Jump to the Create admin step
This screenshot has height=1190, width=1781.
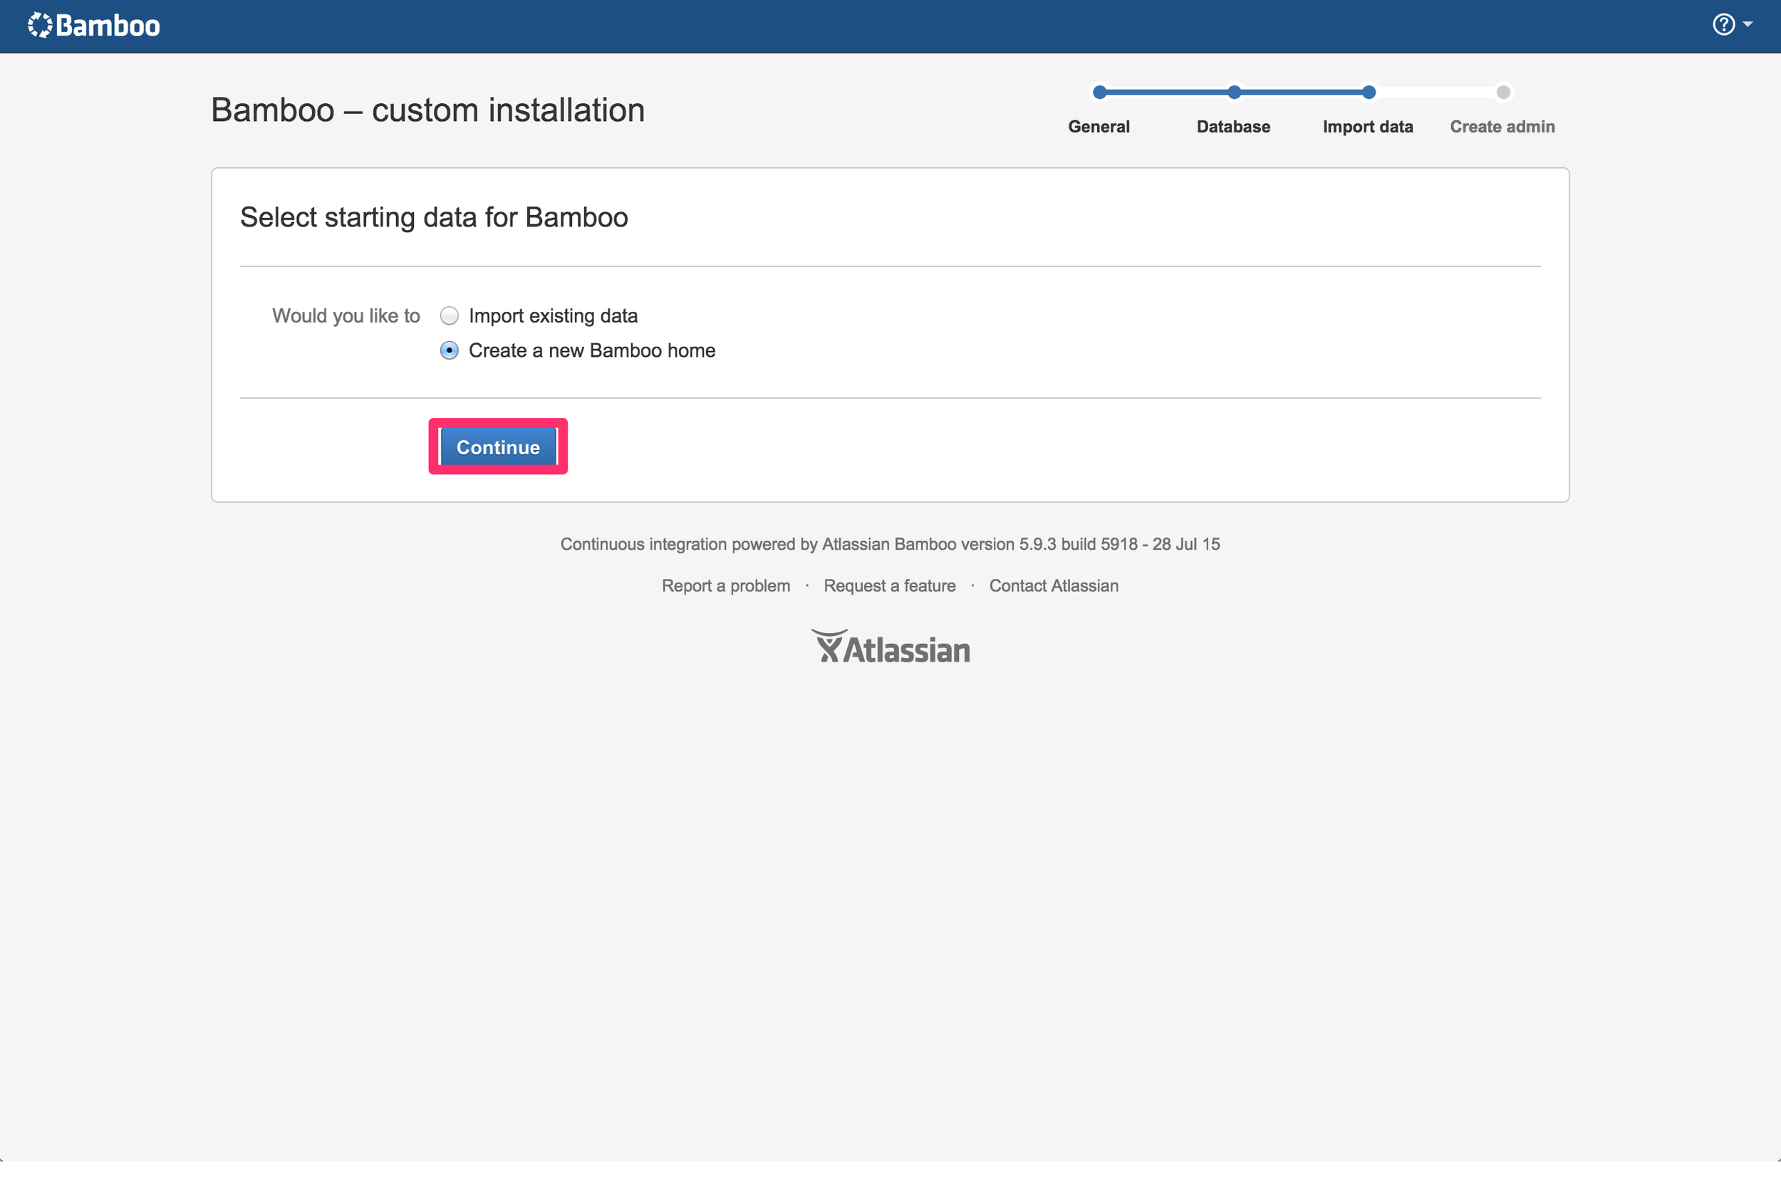(x=1502, y=127)
